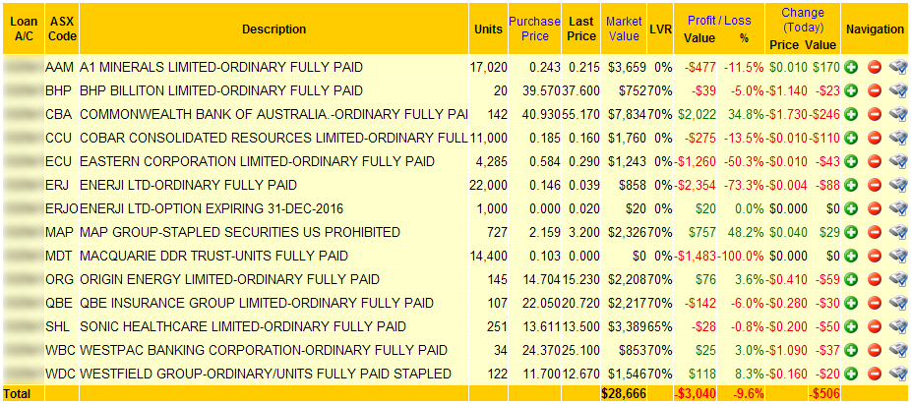Screen dimensions: 911x404
Task: Open the news icon for BHP row
Action: click(898, 90)
